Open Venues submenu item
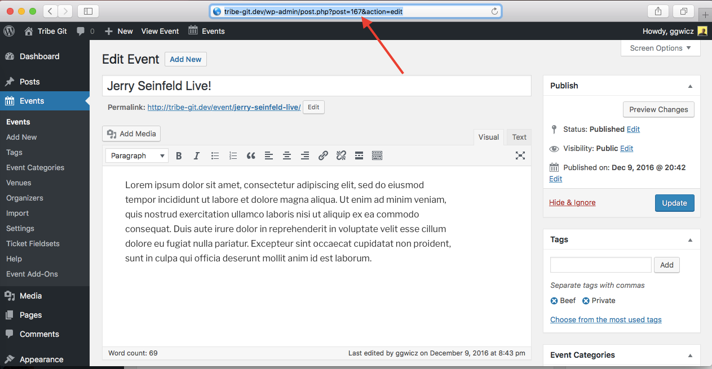712x369 pixels. coord(19,183)
